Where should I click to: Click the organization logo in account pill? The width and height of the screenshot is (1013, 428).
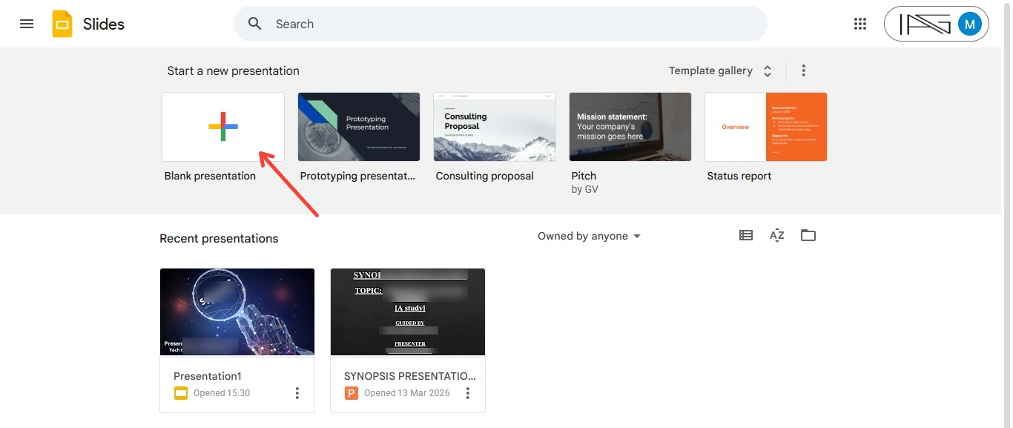pyautogui.click(x=924, y=24)
